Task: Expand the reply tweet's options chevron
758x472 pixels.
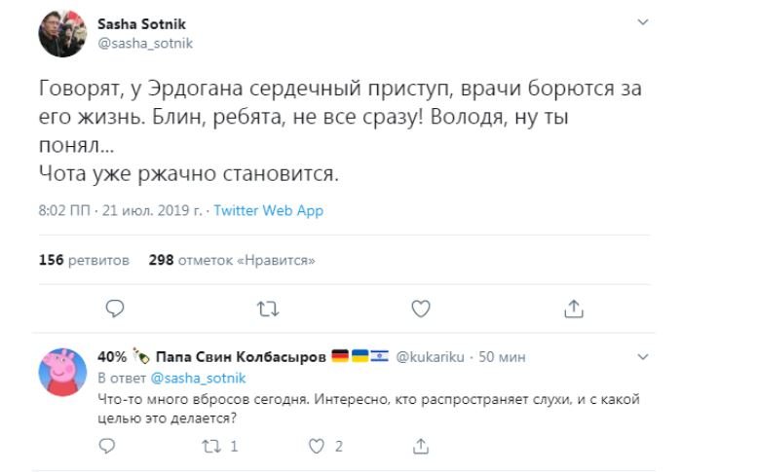Action: pos(642,357)
